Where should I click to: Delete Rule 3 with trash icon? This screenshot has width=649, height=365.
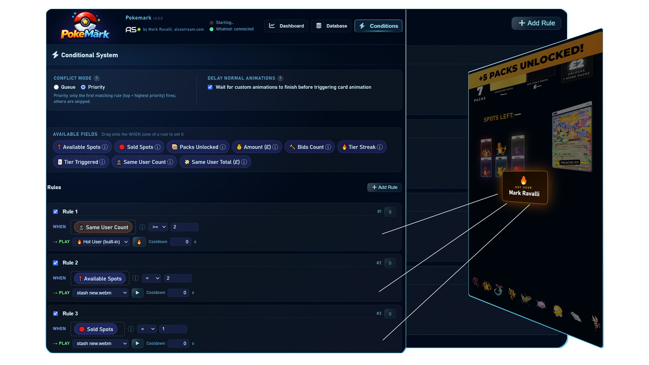pyautogui.click(x=390, y=314)
